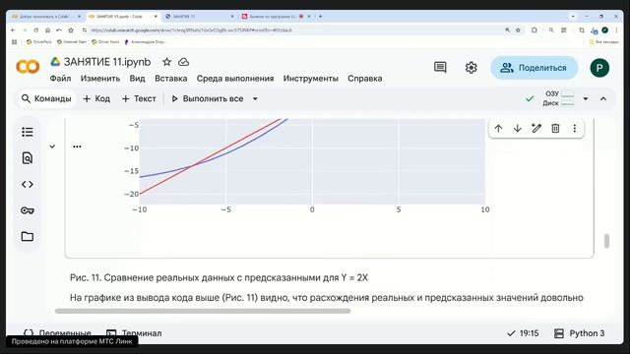The image size is (630, 354).
Task: Open the Справка menu
Action: click(365, 79)
